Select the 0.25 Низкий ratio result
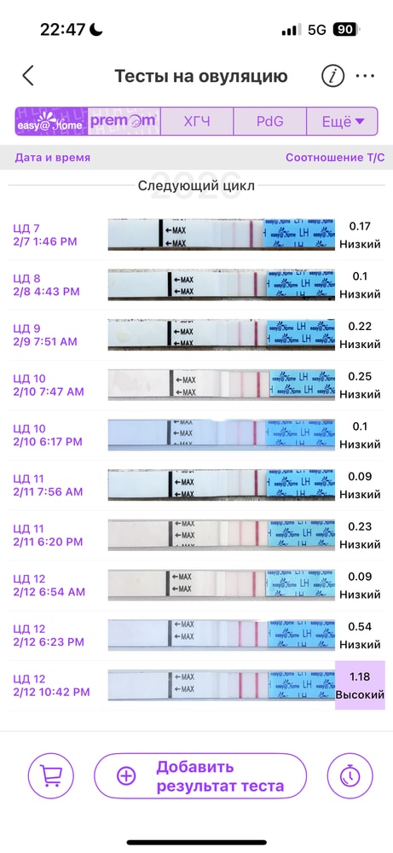Screen dimensions: 393x853 tap(360, 386)
